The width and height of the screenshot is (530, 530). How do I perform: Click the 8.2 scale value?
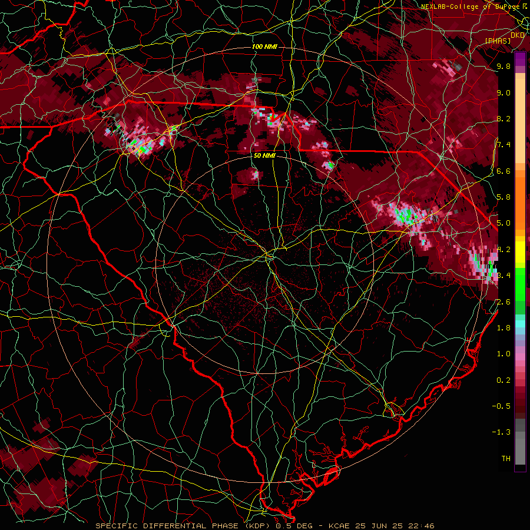coord(503,118)
